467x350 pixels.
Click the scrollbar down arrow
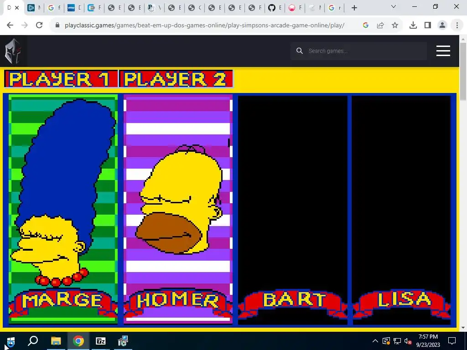(x=463, y=328)
